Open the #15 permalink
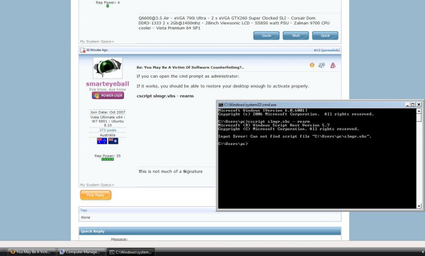 click(326, 50)
